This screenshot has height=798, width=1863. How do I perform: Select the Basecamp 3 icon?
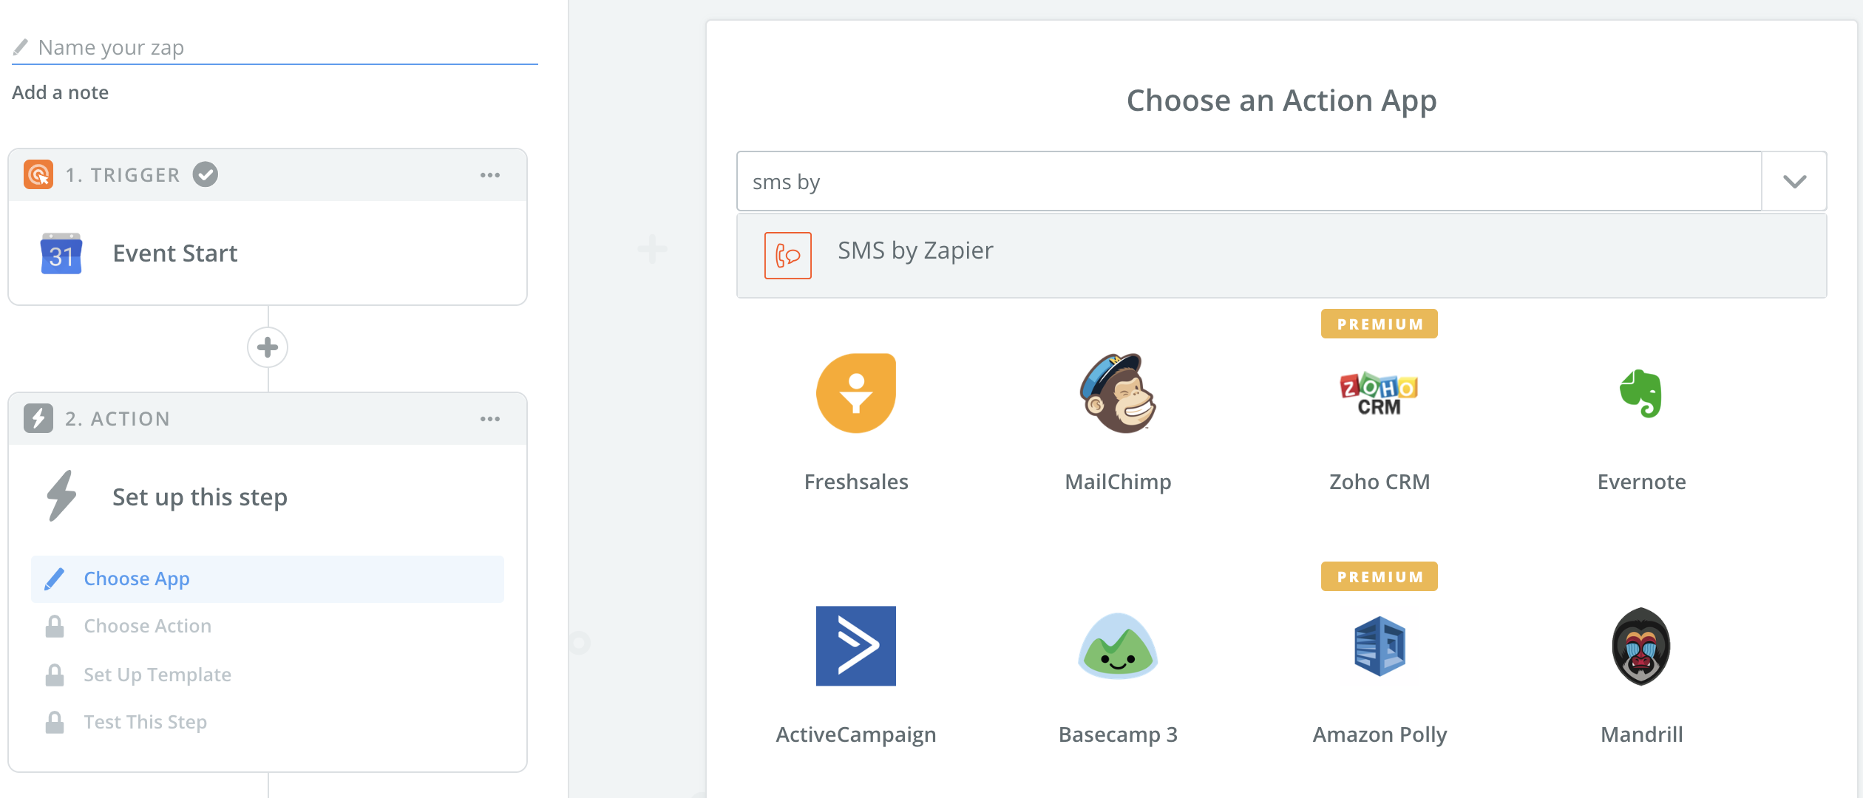1117,646
